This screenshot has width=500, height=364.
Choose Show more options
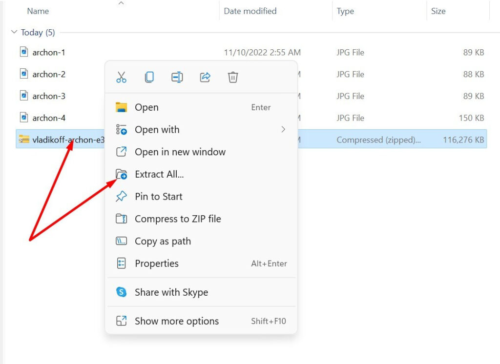[176, 321]
